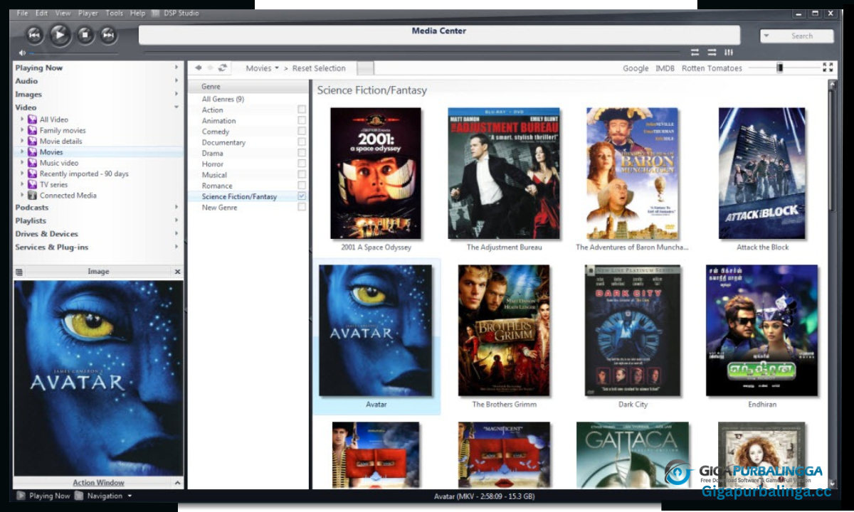The height and width of the screenshot is (512, 854).
Task: Expand the Playlists section arrow
Action: pos(176,220)
